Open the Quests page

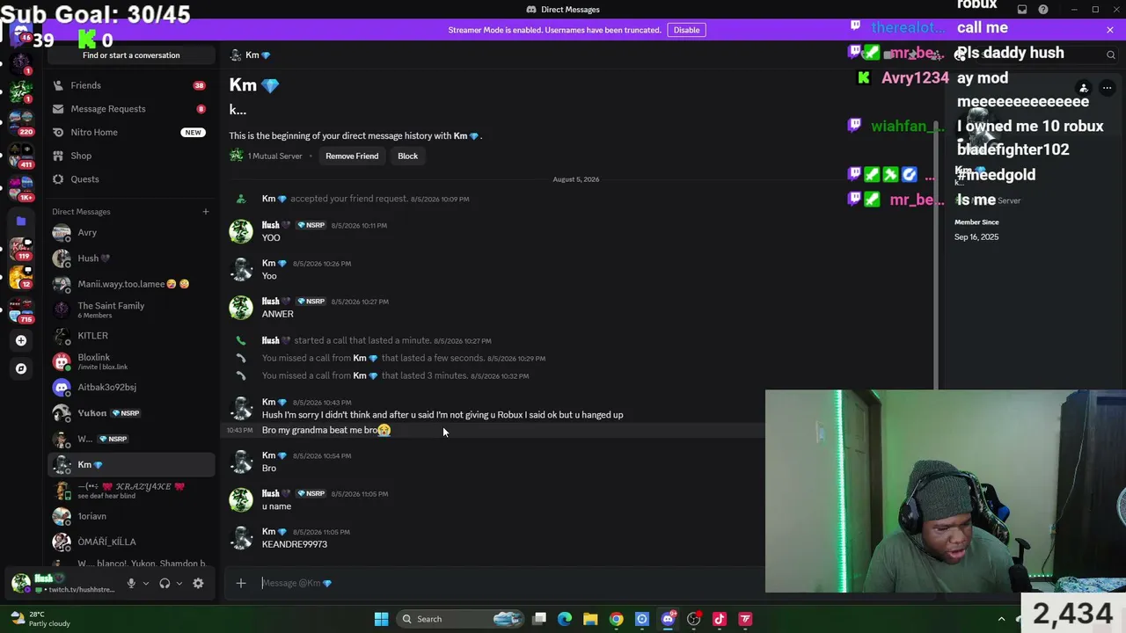[130, 179]
